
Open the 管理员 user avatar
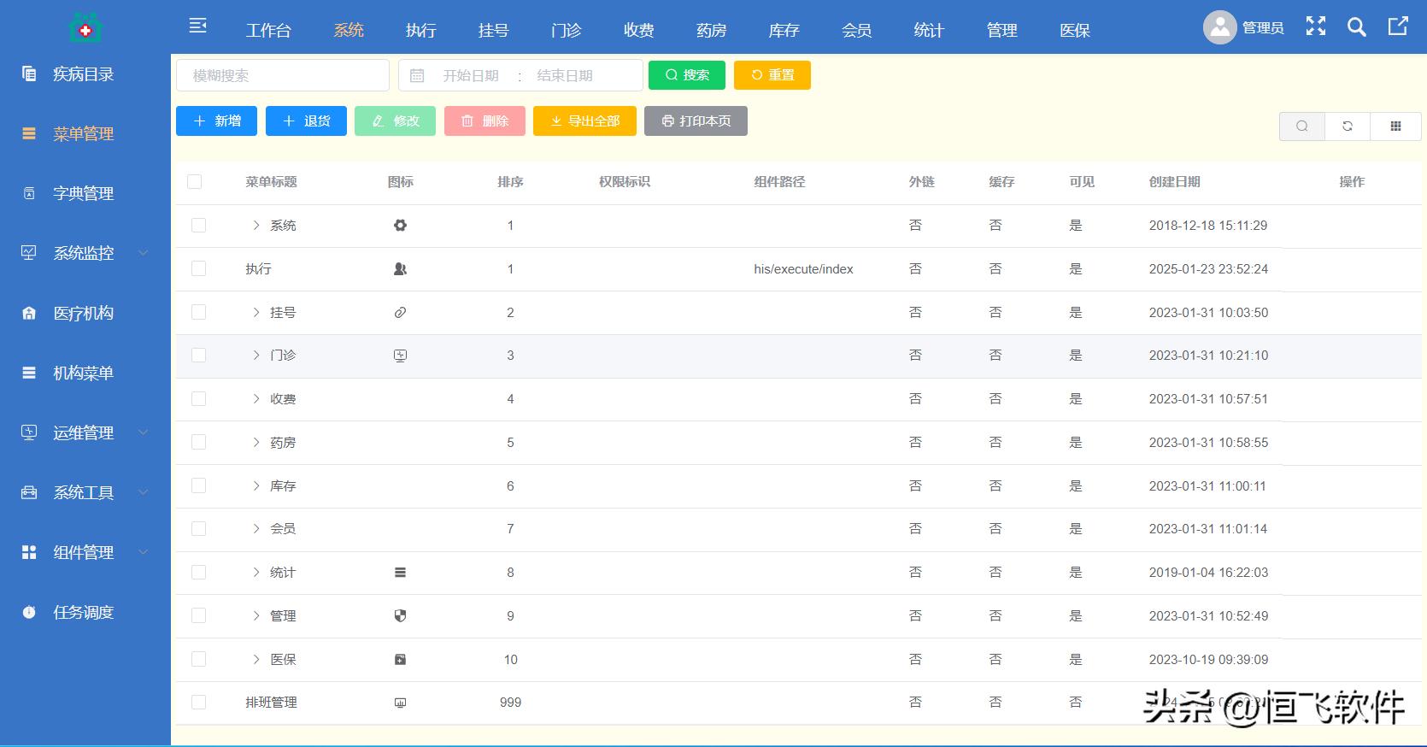click(x=1220, y=27)
